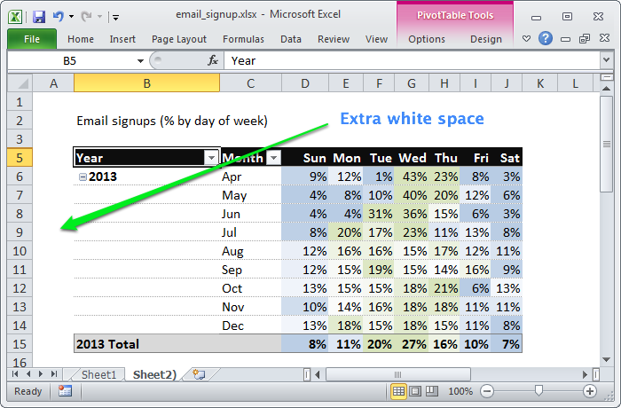
Task: Open the Month field filter dropdown
Action: pyautogui.click(x=272, y=158)
